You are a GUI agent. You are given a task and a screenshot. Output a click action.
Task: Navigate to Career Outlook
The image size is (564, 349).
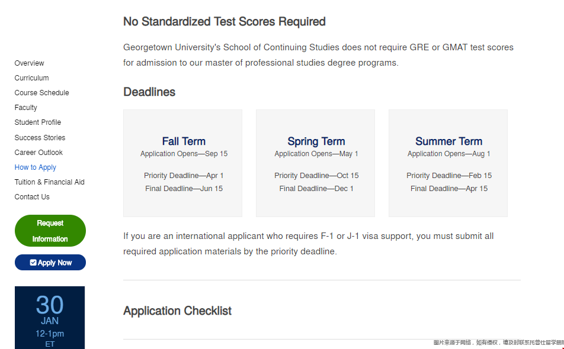[x=39, y=153]
